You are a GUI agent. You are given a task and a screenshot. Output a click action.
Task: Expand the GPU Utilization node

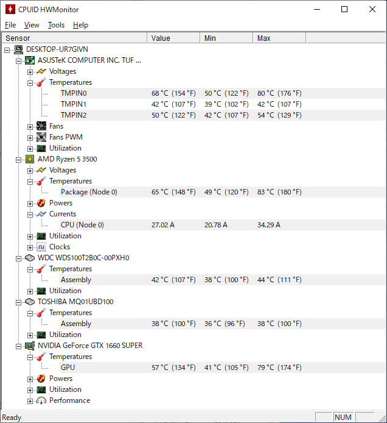tap(30, 389)
